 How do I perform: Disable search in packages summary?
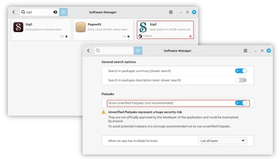pos(241,71)
